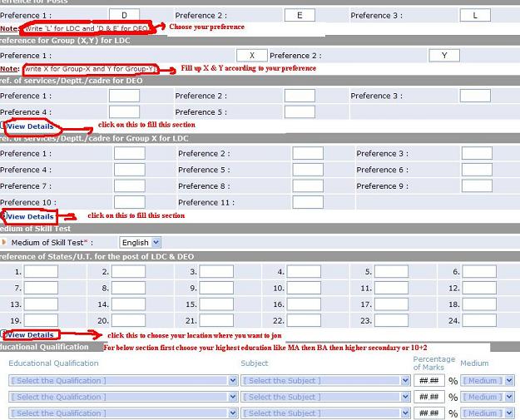Click DEO cadre Preference 3 input box
Viewport: 520px width, 420px height.
point(475,96)
